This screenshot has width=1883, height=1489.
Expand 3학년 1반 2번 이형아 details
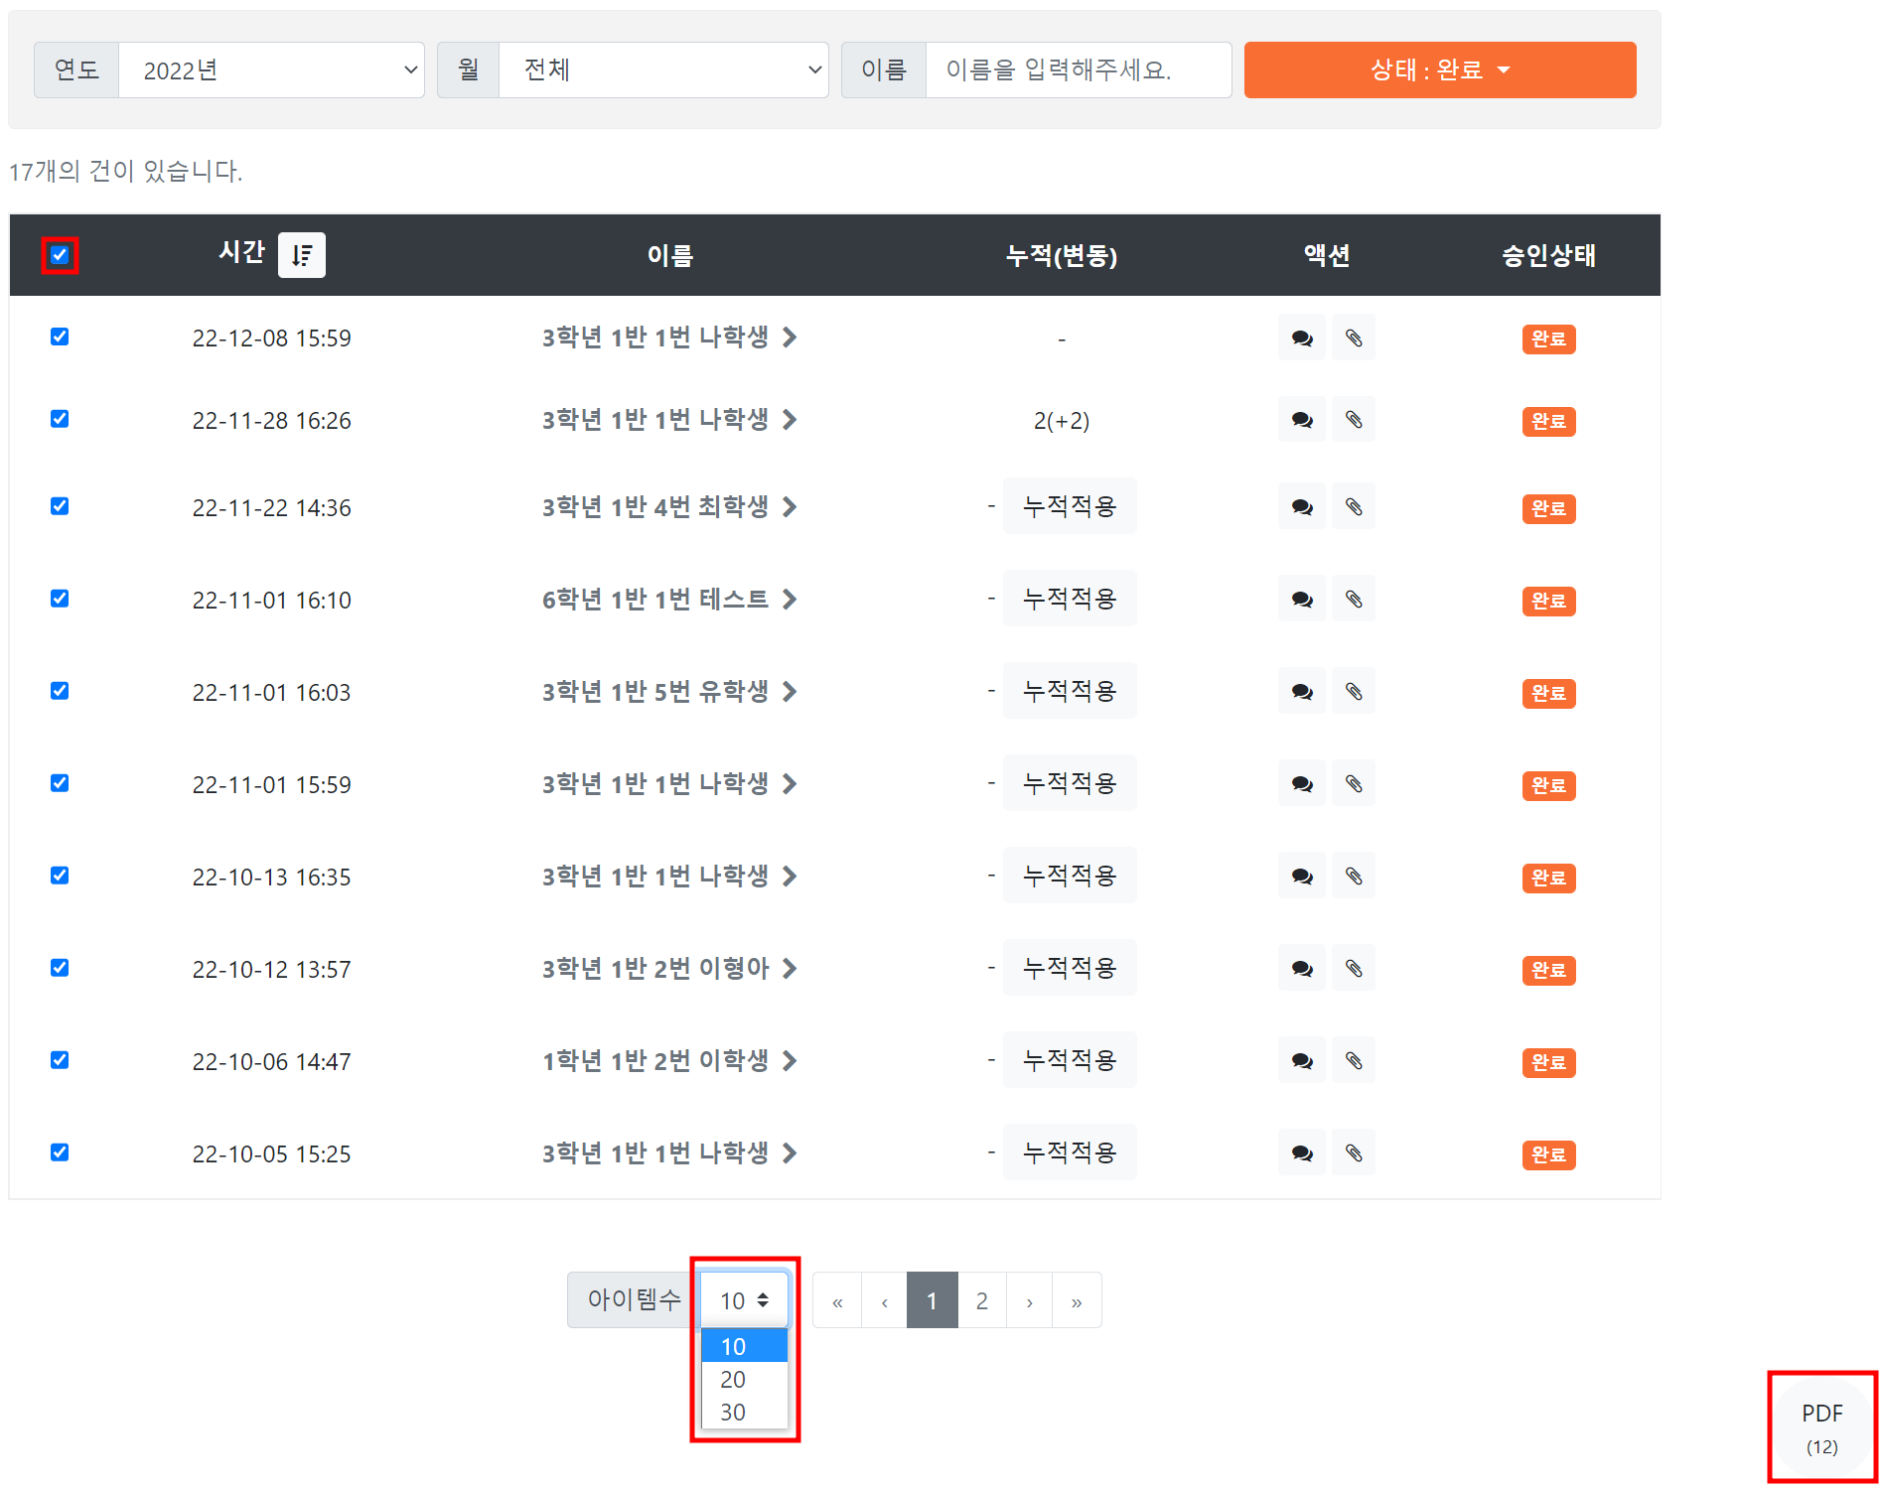point(670,969)
